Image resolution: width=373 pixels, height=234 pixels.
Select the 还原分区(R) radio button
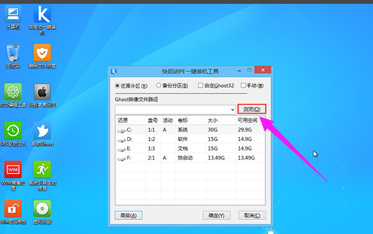[117, 85]
